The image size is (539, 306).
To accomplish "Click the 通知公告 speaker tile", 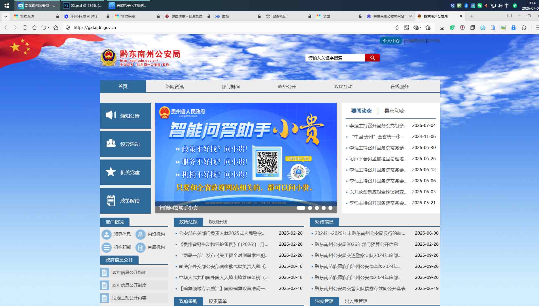I will 126,116.
